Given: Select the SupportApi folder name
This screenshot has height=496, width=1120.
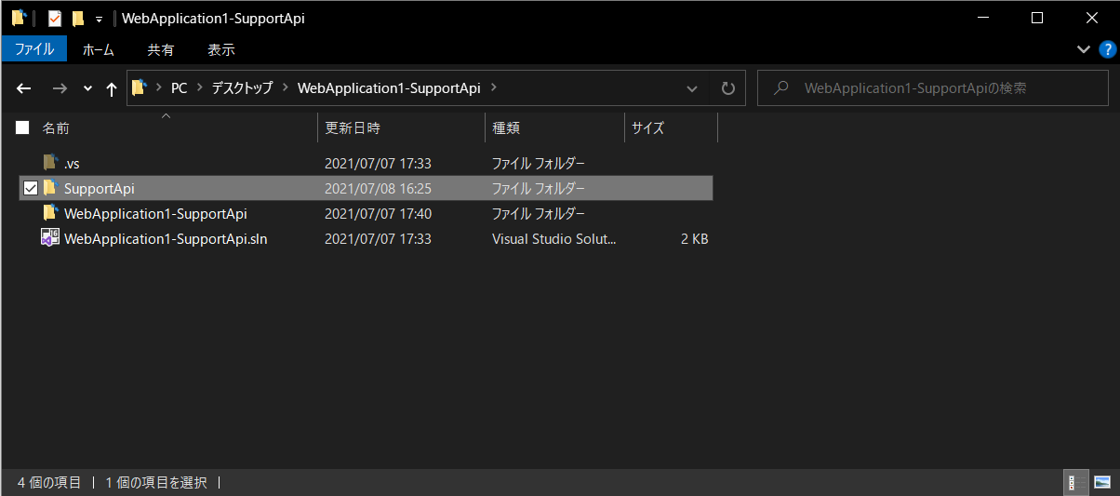Looking at the screenshot, I should coord(100,188).
